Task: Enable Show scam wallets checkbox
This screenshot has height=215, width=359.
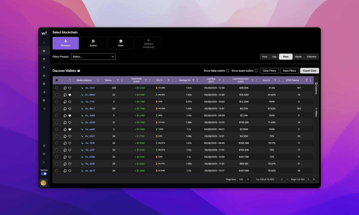Action: coord(256,71)
